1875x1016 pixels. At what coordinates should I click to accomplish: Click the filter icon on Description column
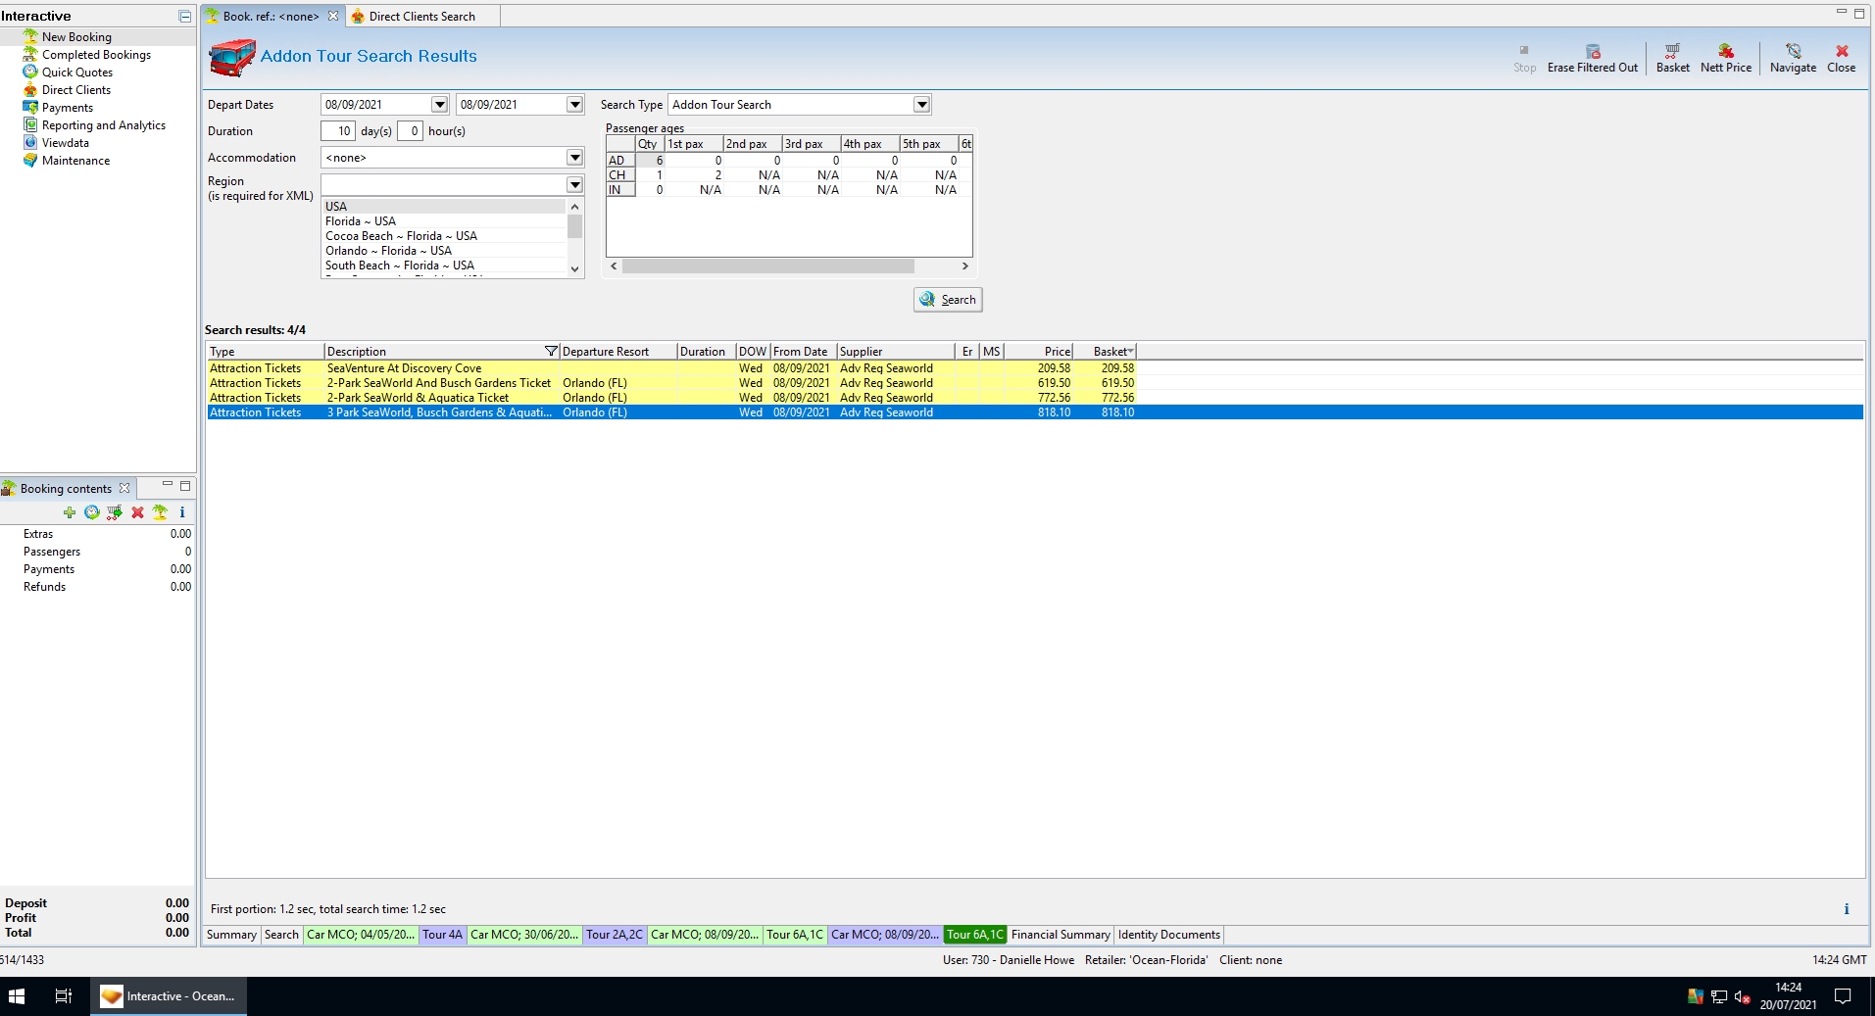551,351
